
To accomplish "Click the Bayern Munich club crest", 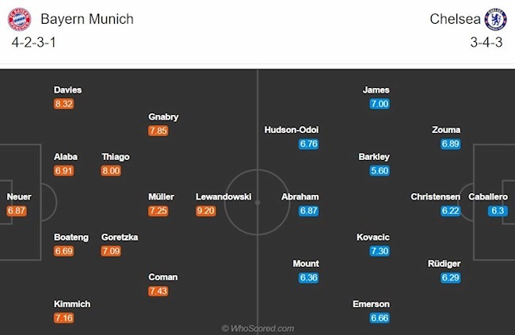I will pyautogui.click(x=19, y=19).
